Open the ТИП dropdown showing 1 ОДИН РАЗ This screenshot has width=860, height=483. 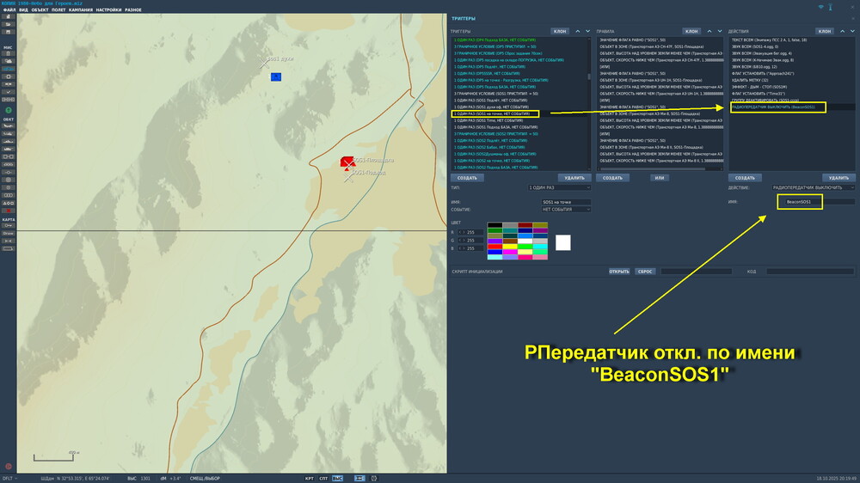click(x=559, y=187)
